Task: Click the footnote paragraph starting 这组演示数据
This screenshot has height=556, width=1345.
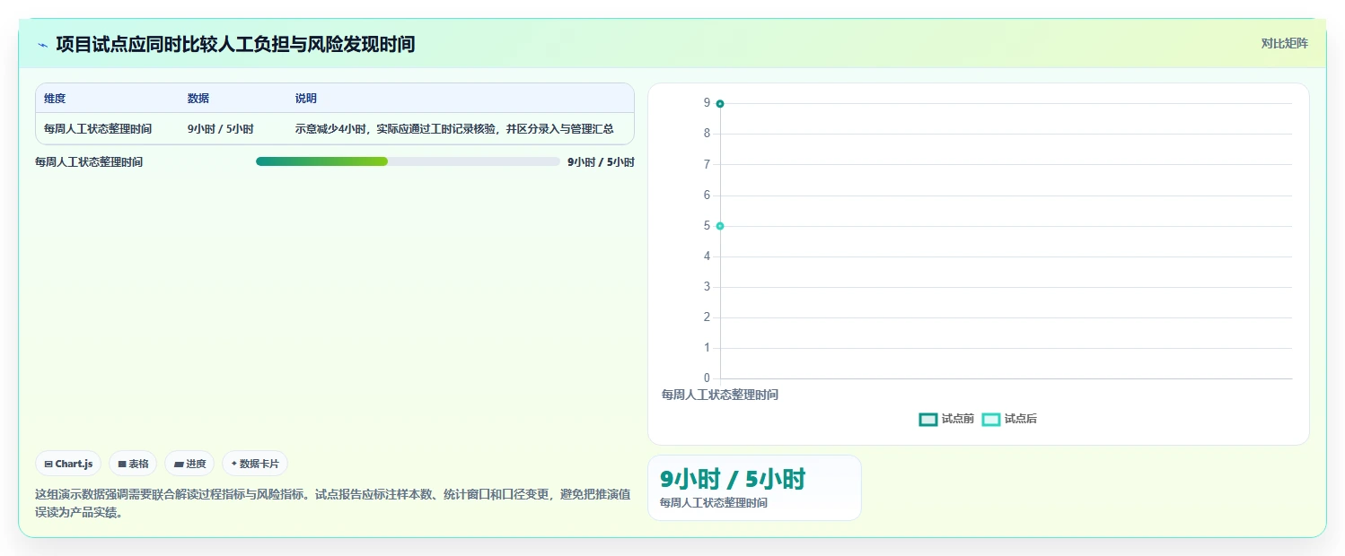Action: click(333, 503)
